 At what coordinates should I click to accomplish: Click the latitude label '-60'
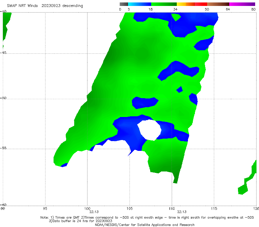click(x=3, y=205)
